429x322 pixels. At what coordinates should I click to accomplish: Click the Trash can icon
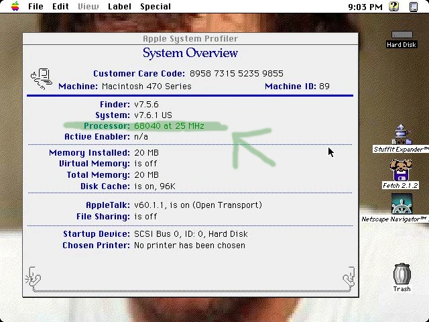pyautogui.click(x=402, y=274)
